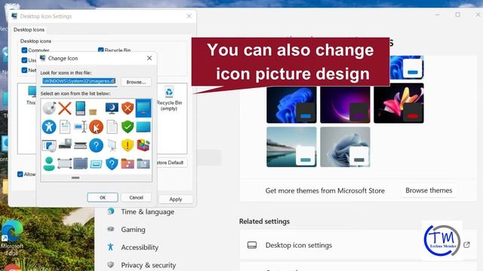Pick the flat blue desktop rectangle icon
Screen dimensions: 483x271
143,127
